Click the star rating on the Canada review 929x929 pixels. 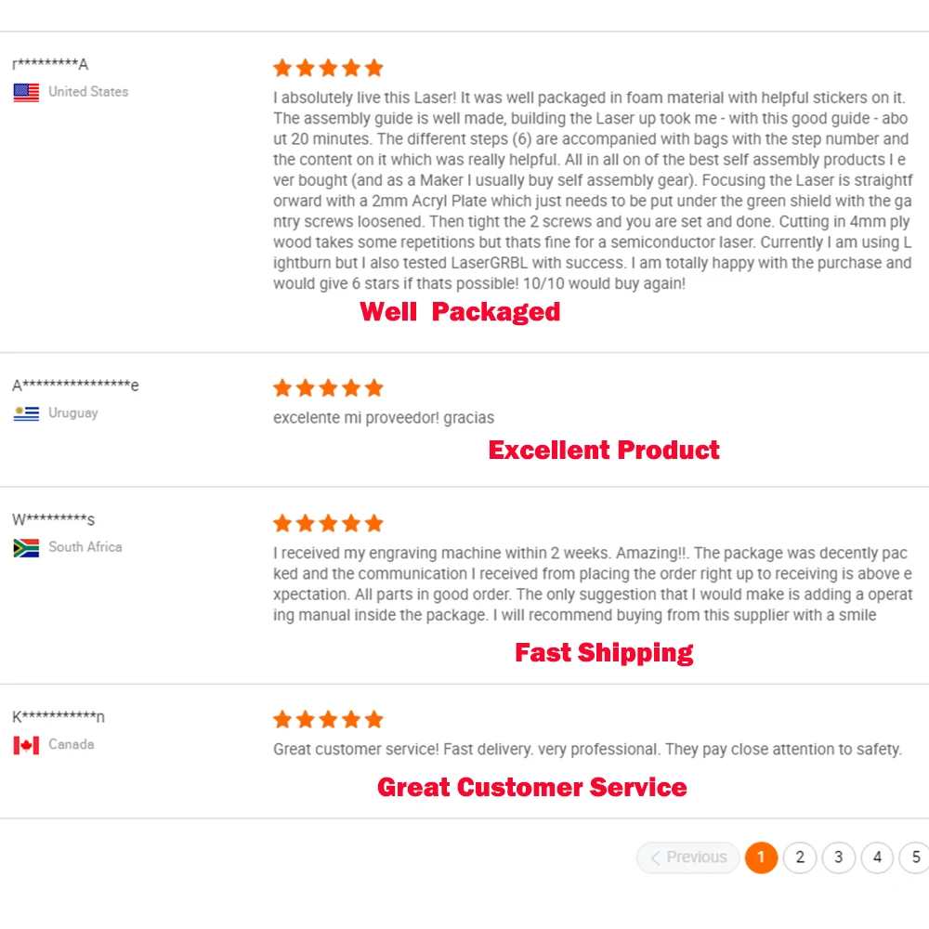point(328,720)
